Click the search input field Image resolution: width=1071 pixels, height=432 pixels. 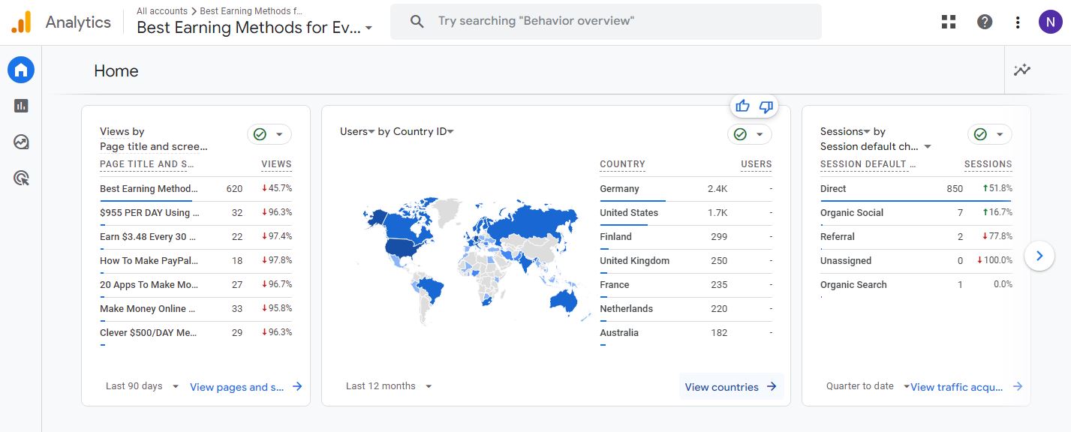(x=615, y=22)
